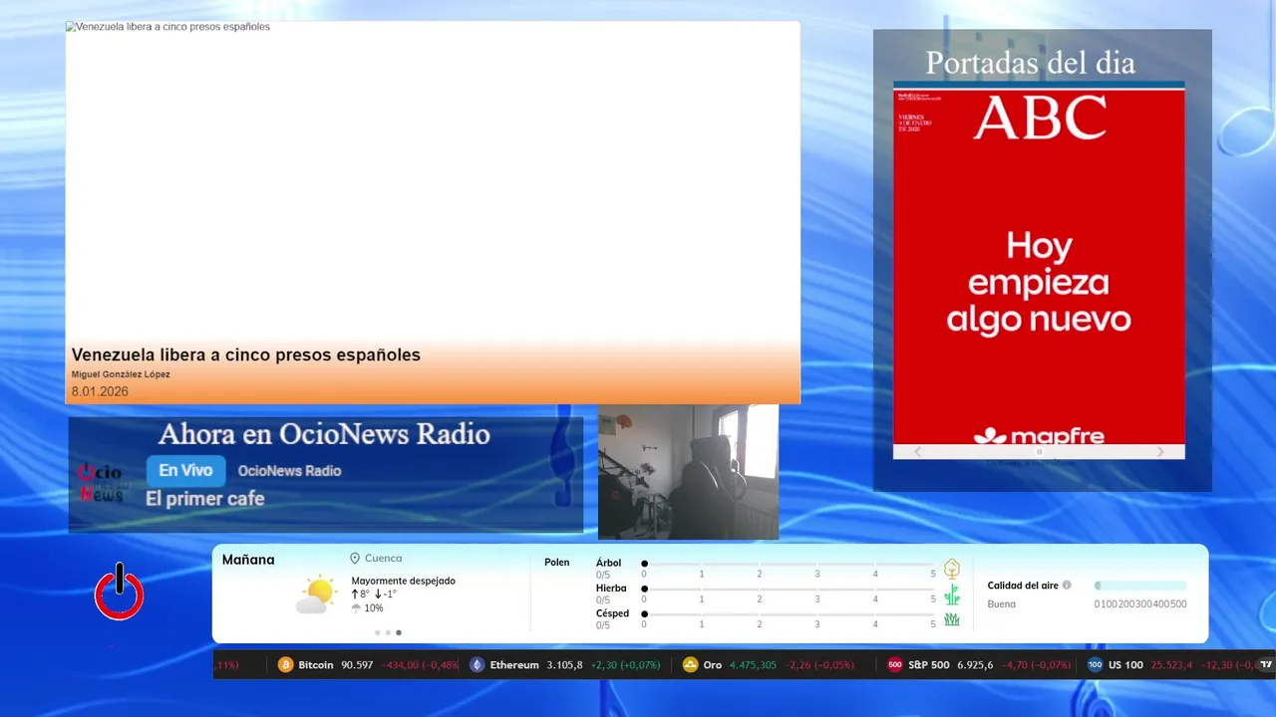The height and width of the screenshot is (717, 1276).
Task: Click El primer cafe program title
Action: 205,499
